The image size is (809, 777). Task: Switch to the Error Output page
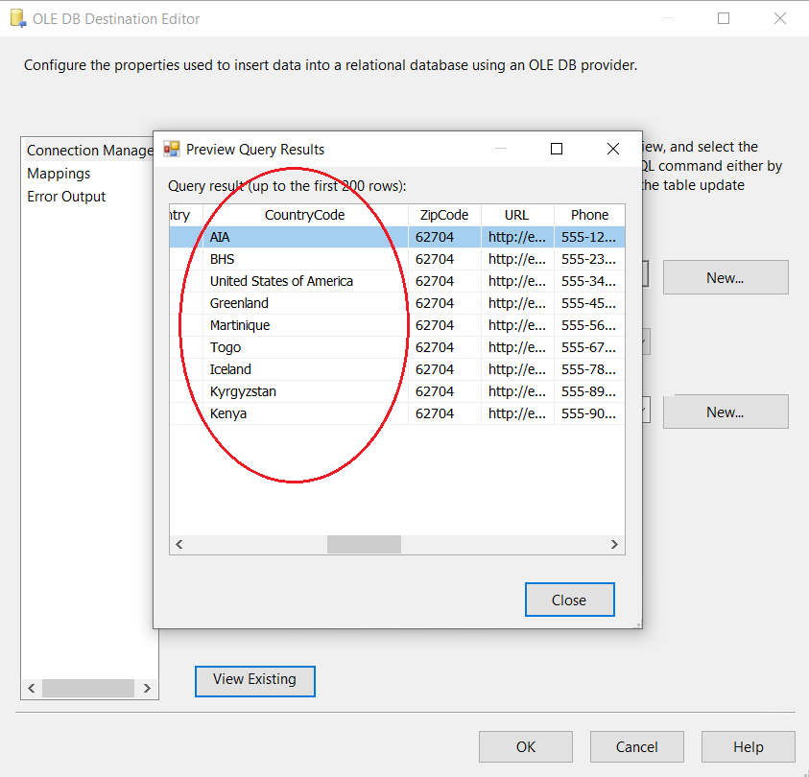tap(66, 197)
